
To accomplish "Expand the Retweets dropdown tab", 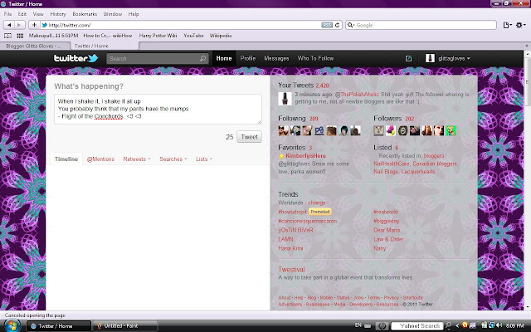I will tap(137, 159).
